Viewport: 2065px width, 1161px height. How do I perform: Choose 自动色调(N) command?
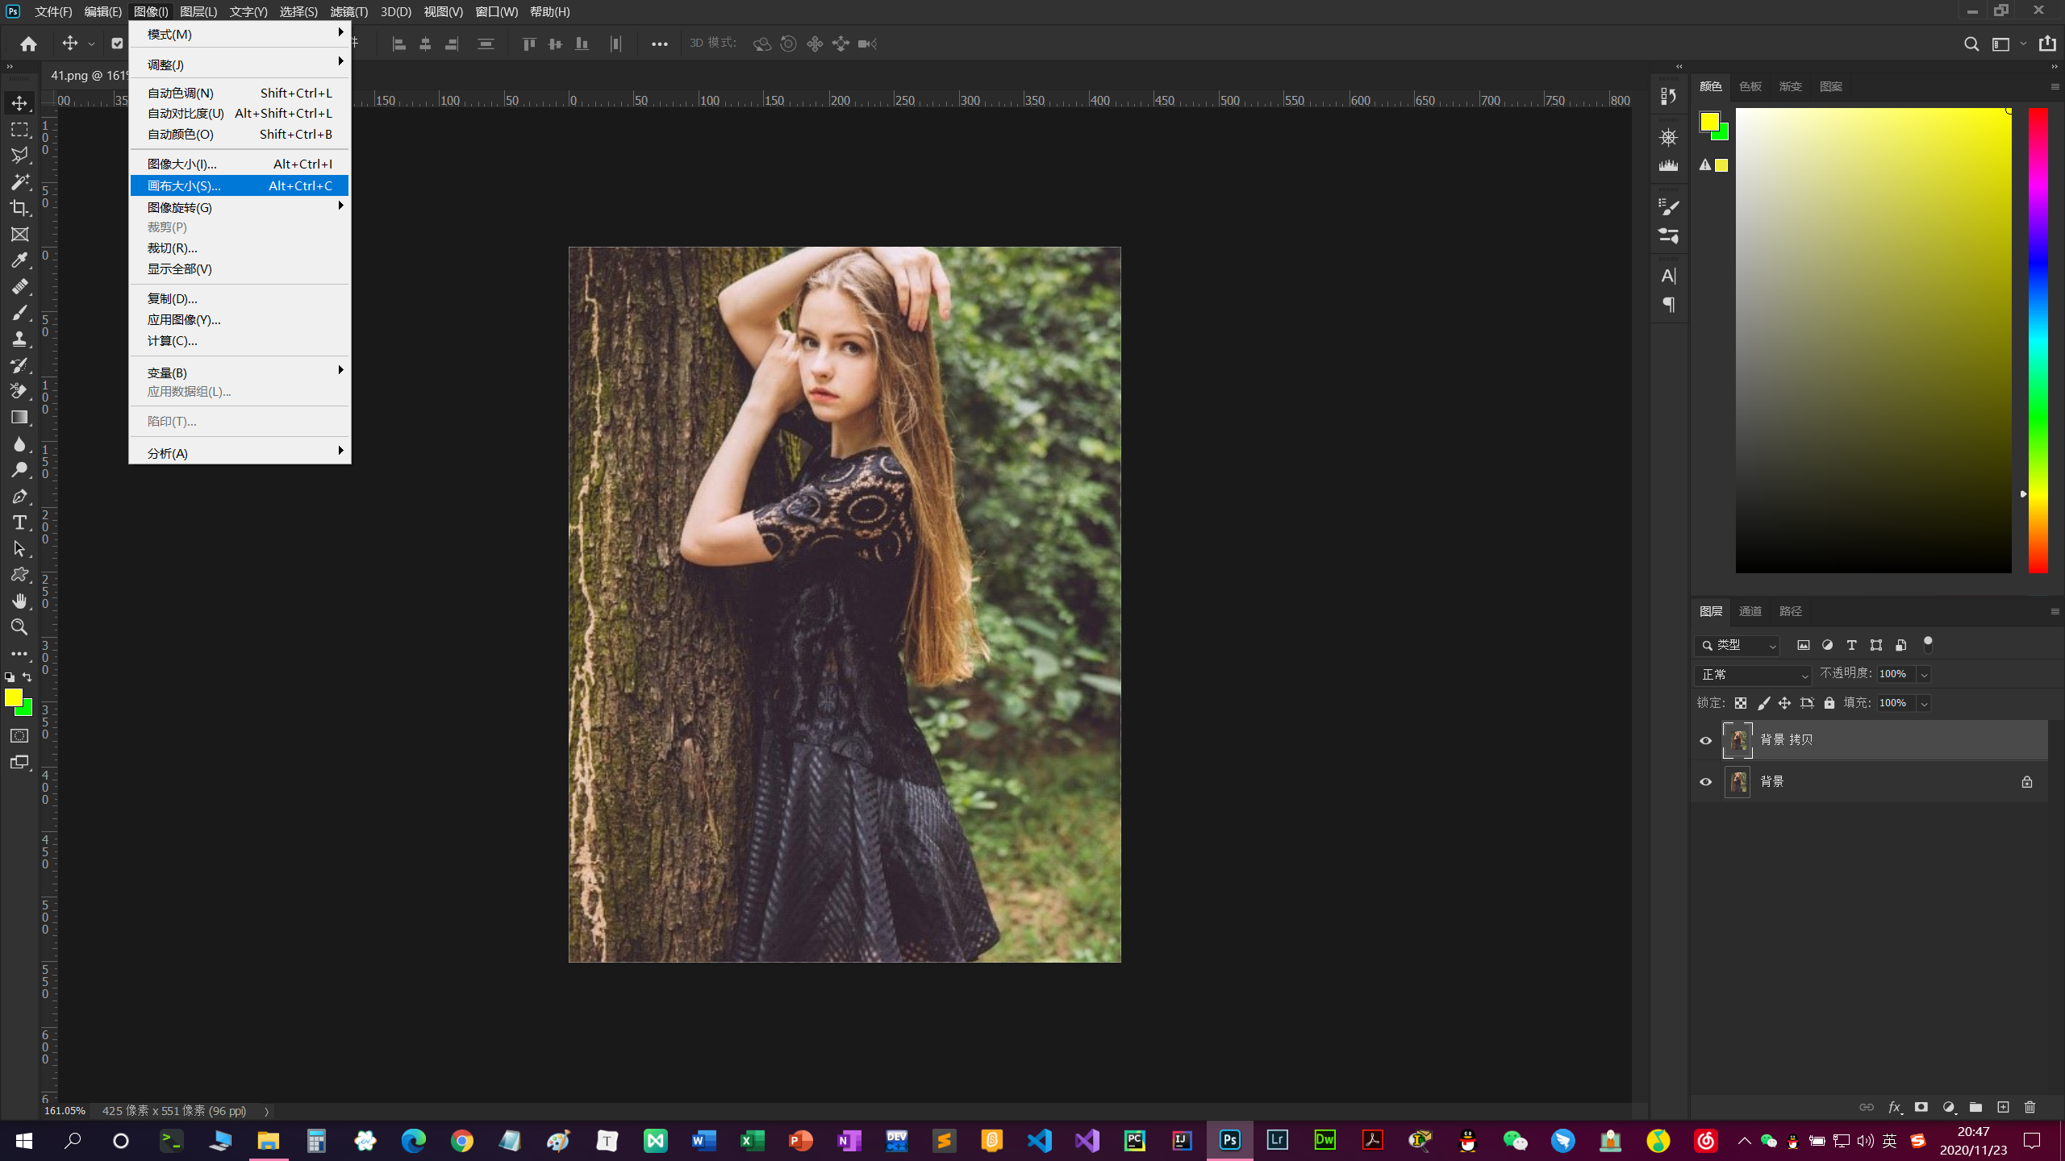(x=240, y=93)
